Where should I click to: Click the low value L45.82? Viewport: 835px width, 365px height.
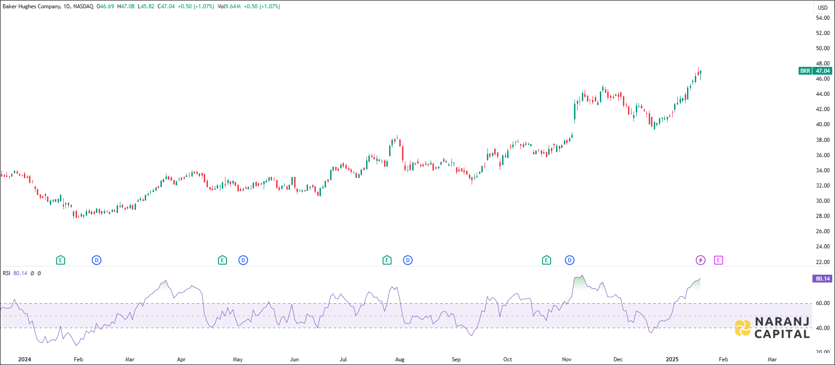146,6
